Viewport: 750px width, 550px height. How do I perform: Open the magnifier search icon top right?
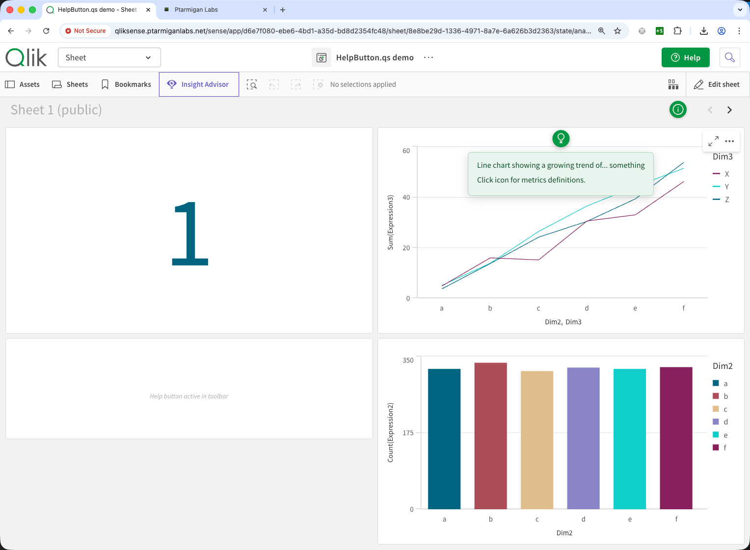pos(729,57)
